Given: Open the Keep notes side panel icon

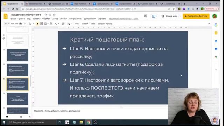Looking at the screenshot, I should (216, 33).
